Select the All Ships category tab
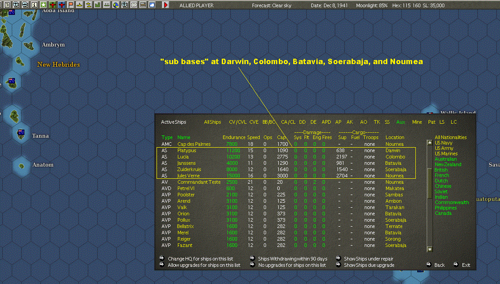The image size is (500, 284). tap(212, 122)
